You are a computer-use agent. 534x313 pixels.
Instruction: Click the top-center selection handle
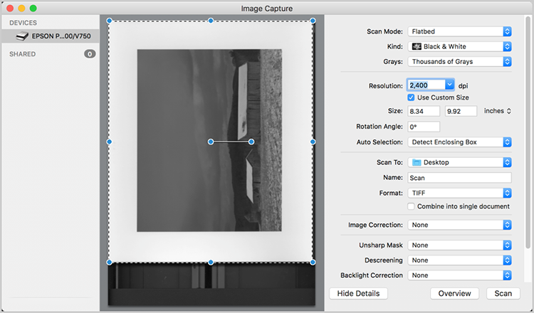tap(211, 21)
